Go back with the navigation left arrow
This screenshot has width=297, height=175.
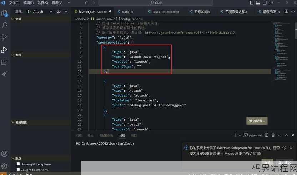coord(86,2)
